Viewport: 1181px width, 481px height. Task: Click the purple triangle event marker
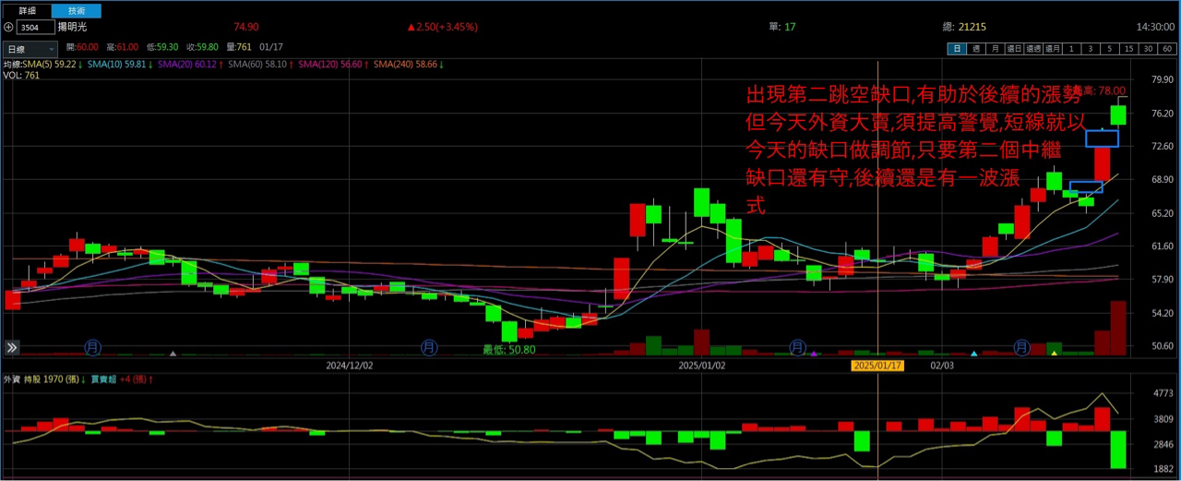[x=814, y=353]
